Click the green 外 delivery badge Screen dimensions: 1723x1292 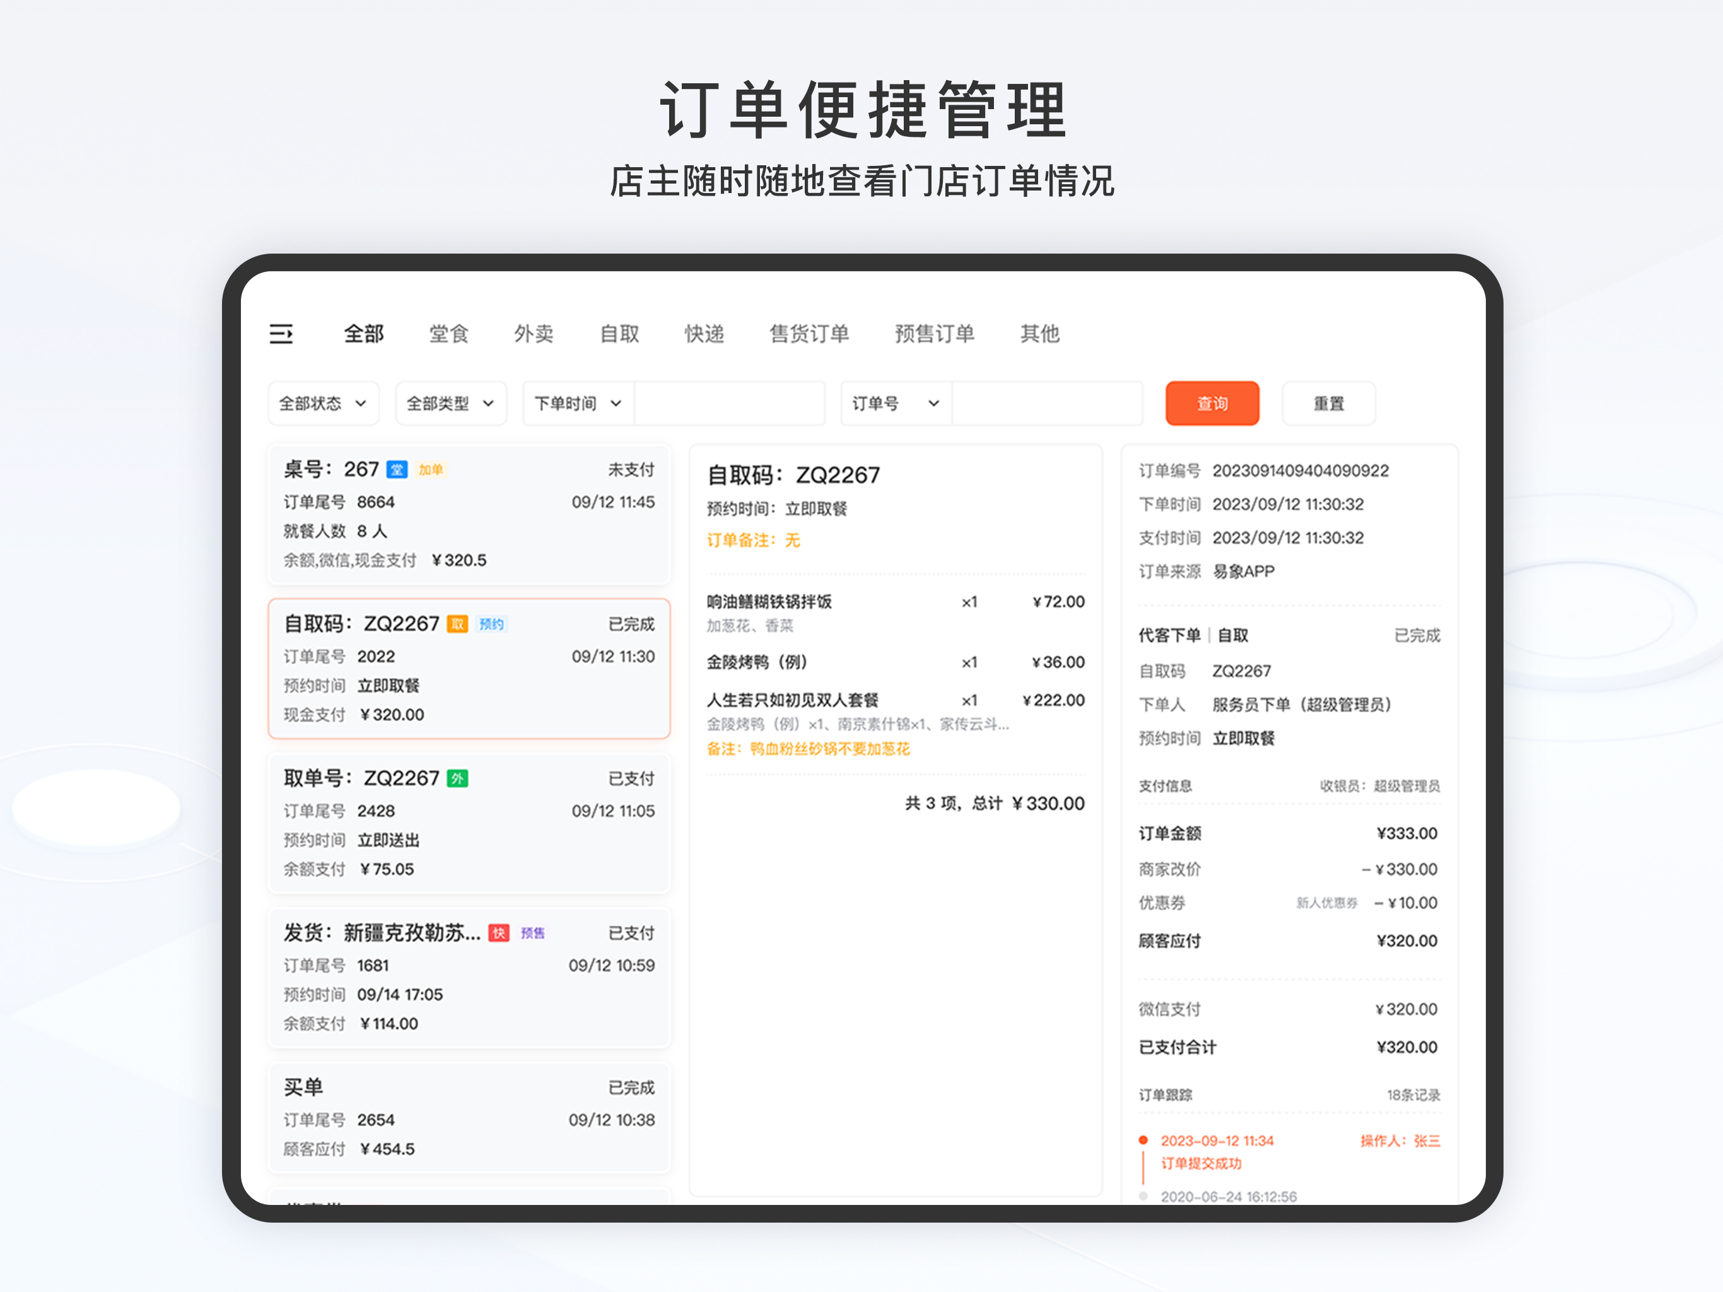457,778
